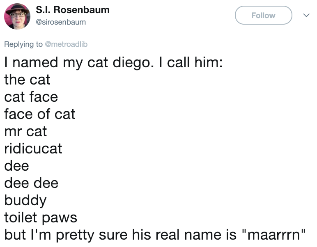Image resolution: width=317 pixels, height=247 pixels.
Task: Select the 'buddy' nickname line
Action: pos(25,201)
